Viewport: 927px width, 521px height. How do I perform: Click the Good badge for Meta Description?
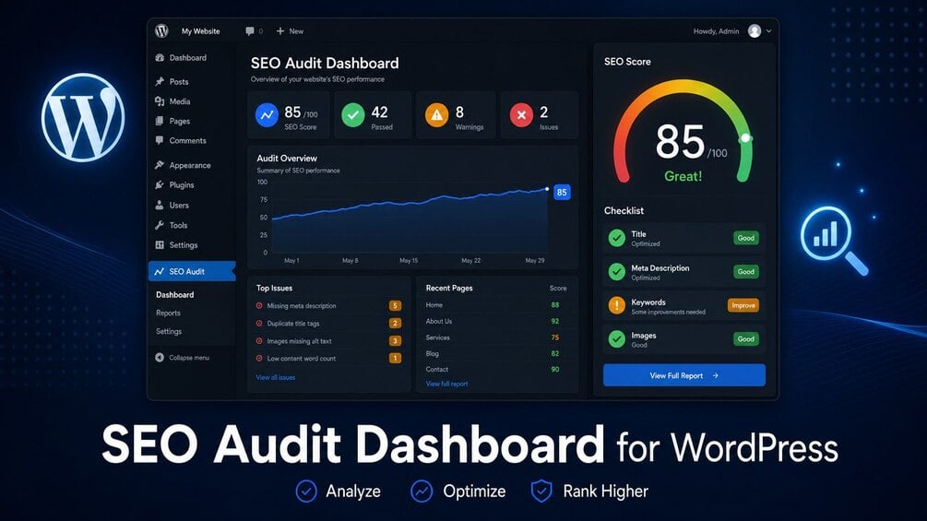745,272
